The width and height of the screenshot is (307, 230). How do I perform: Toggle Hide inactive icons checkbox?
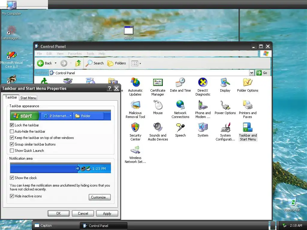pos(12,196)
